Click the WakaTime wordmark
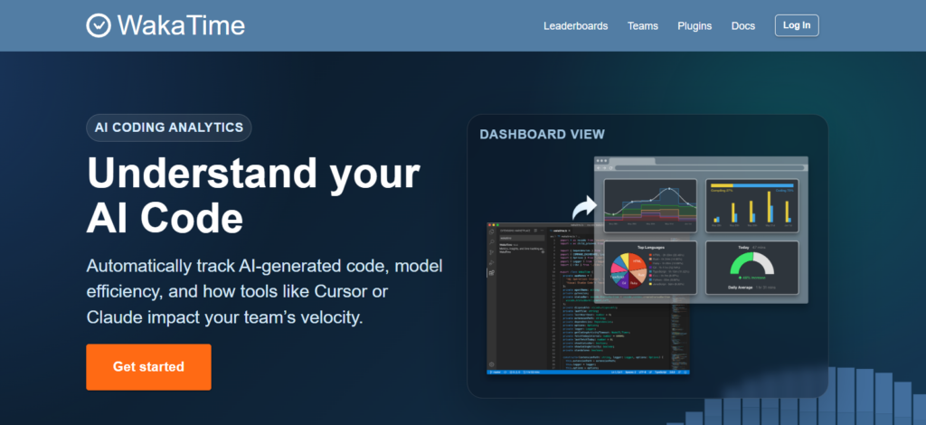Viewport: 926px width, 425px height. tap(181, 25)
